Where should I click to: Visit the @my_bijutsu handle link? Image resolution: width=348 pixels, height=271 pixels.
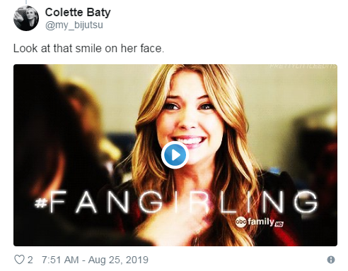(x=74, y=25)
